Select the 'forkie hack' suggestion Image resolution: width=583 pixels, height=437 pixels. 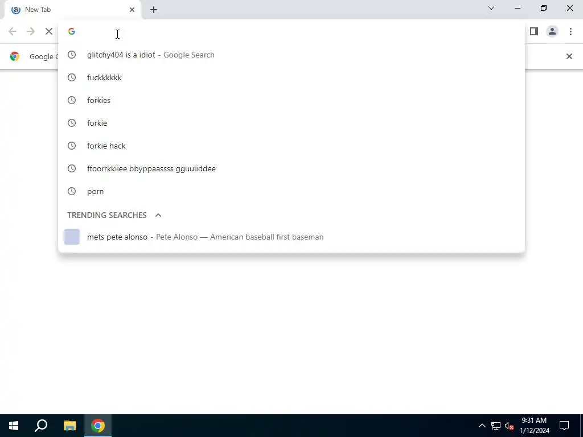(291, 146)
